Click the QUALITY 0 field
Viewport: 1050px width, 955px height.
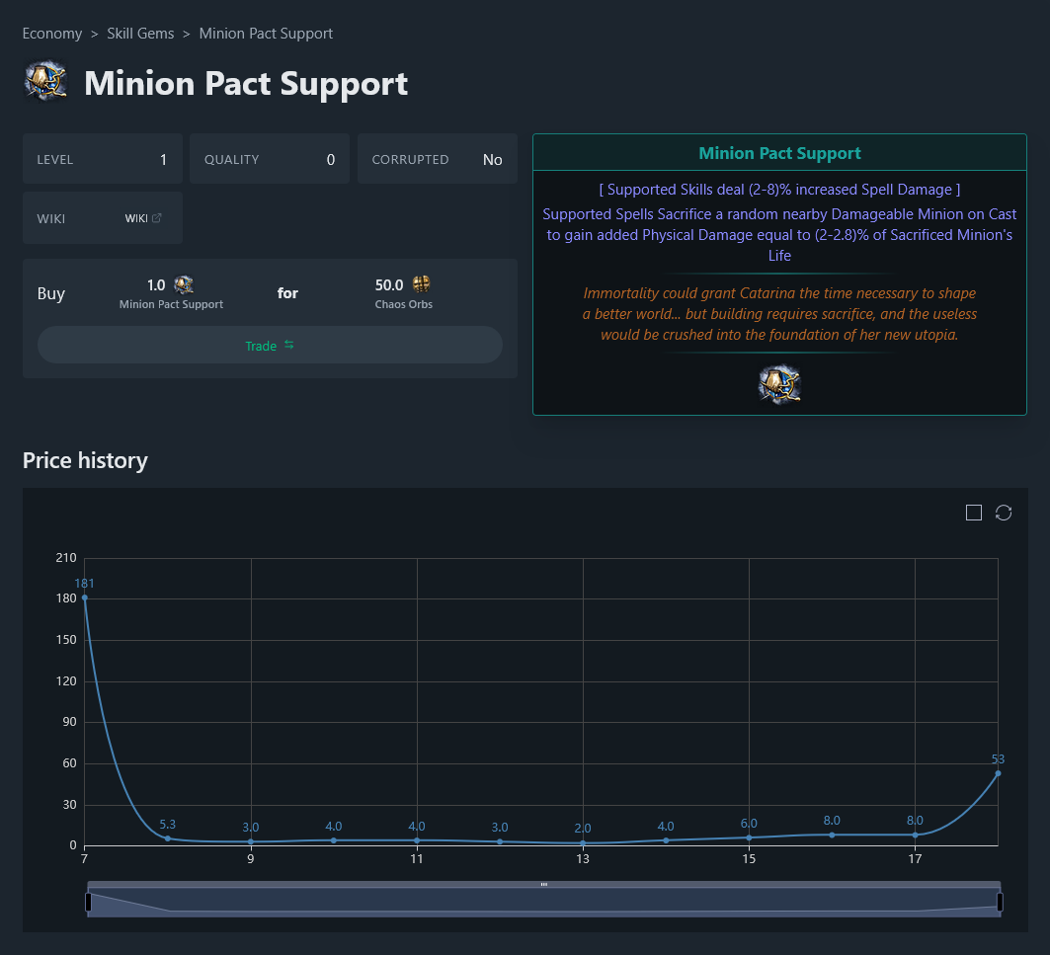click(x=270, y=159)
